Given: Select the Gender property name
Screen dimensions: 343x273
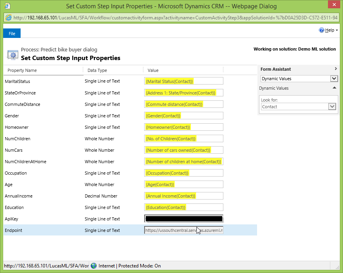Looking at the screenshot, I should tap(12, 116).
